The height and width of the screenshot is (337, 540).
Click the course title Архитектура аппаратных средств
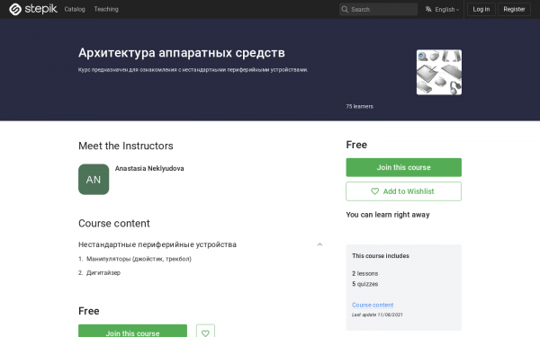click(182, 53)
